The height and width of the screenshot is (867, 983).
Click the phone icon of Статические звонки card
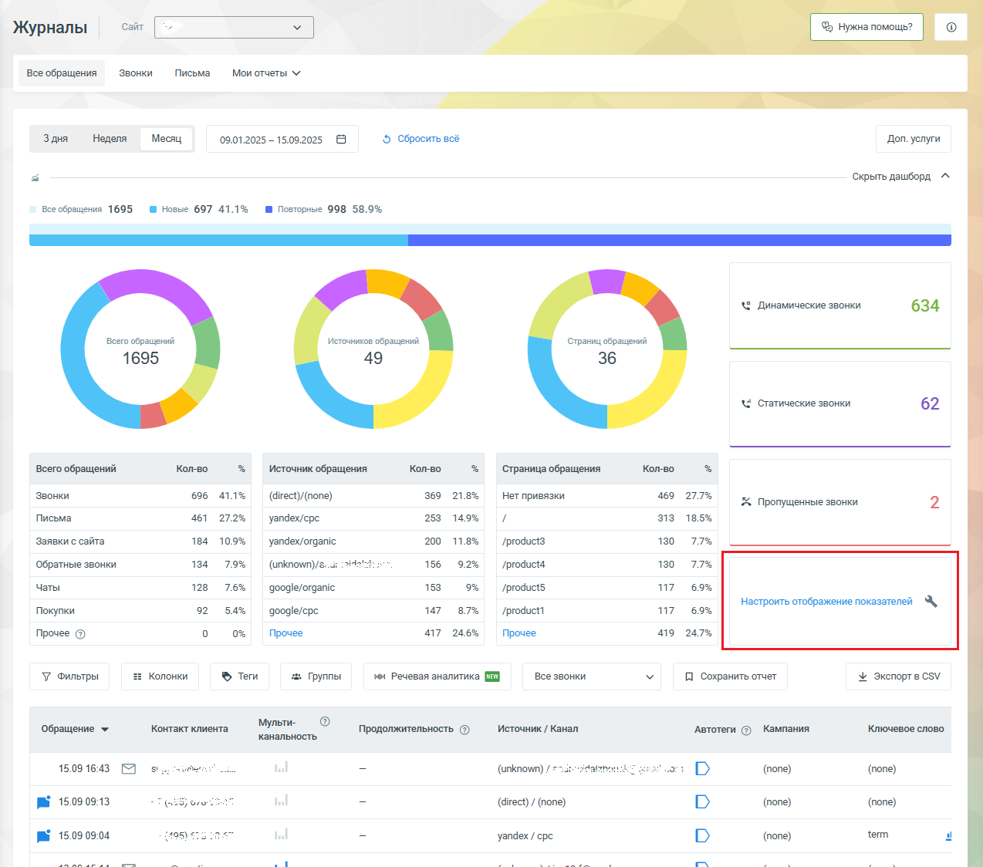(745, 403)
